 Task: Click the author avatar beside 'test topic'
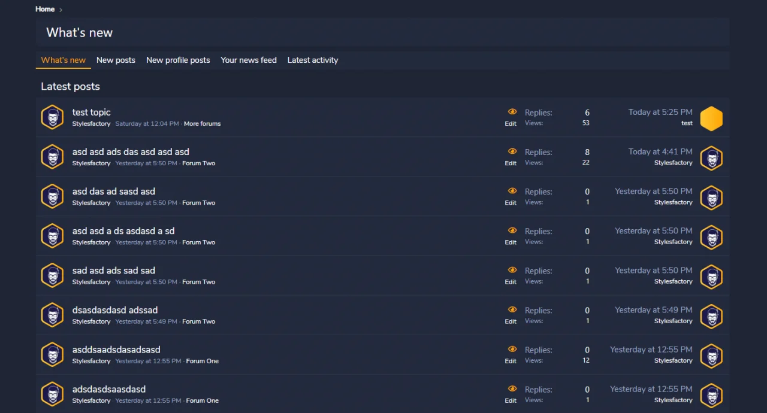point(52,117)
